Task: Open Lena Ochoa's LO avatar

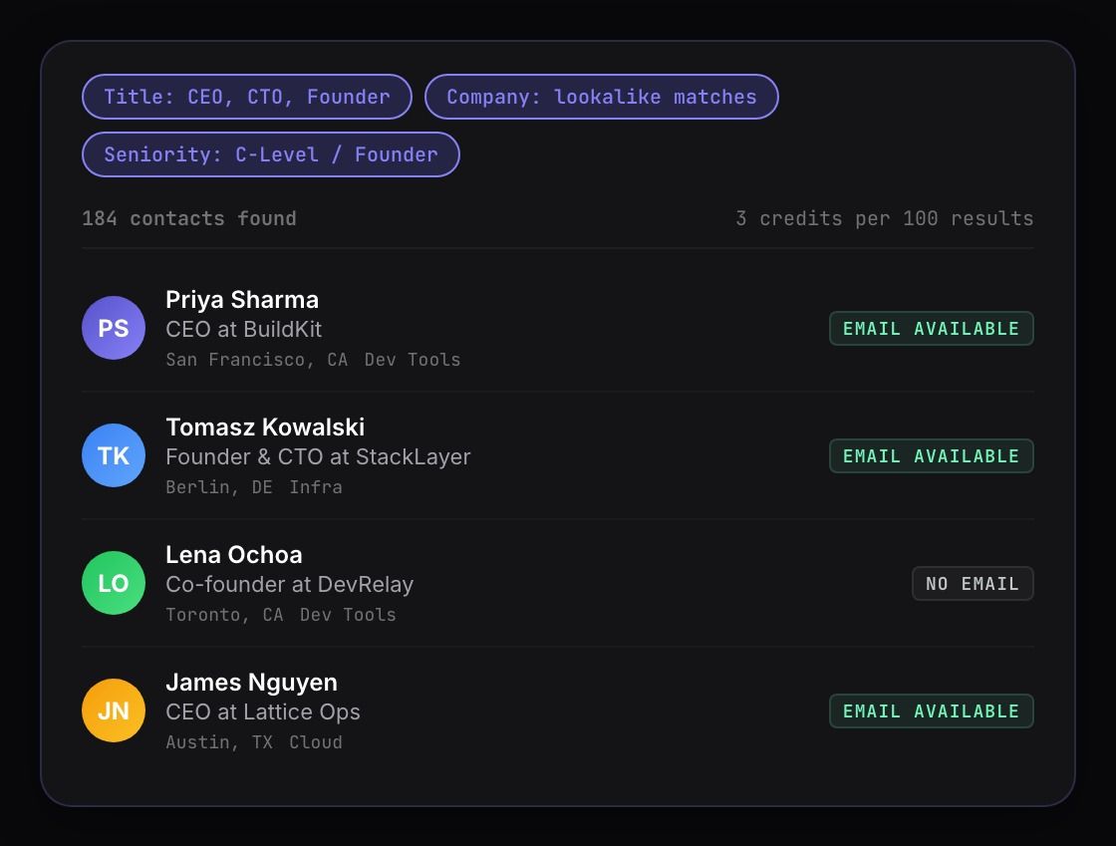Action: click(x=114, y=583)
